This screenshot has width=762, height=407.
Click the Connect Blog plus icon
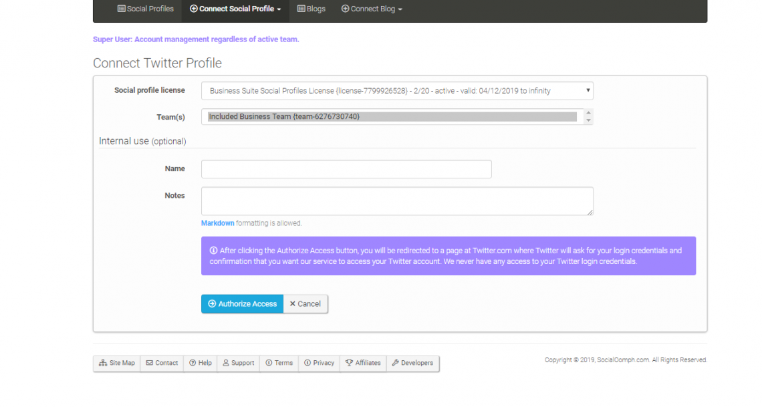click(x=345, y=9)
